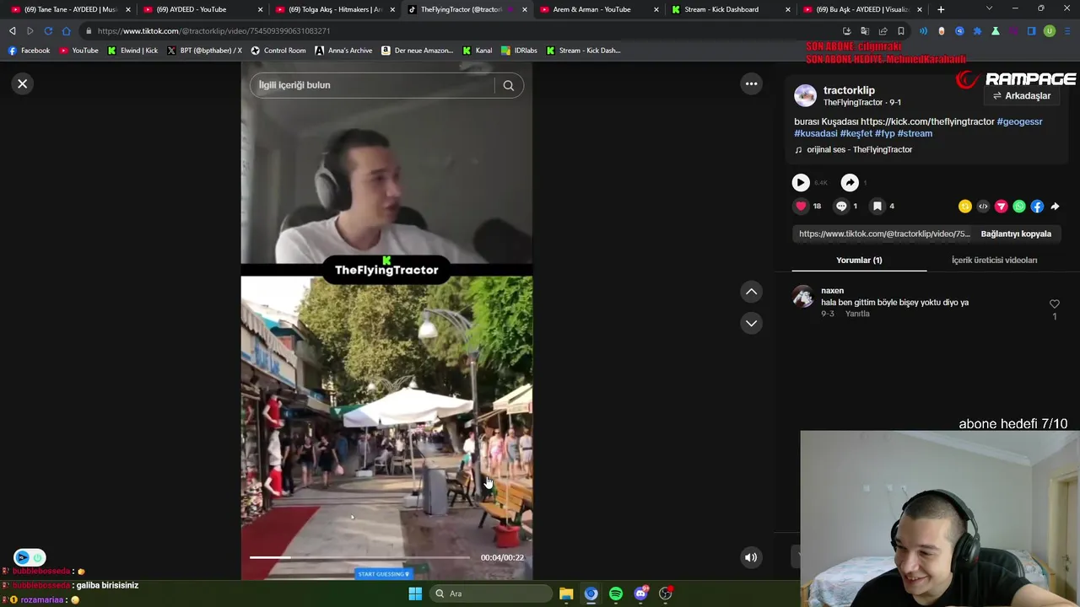Seek on the video progress bar
This screenshot has width=1080, height=607.
[359, 557]
